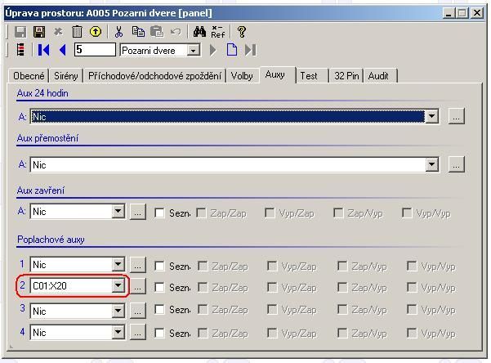
Task: Click the browse button for Poplachové aux 1
Action: [x=138, y=265]
